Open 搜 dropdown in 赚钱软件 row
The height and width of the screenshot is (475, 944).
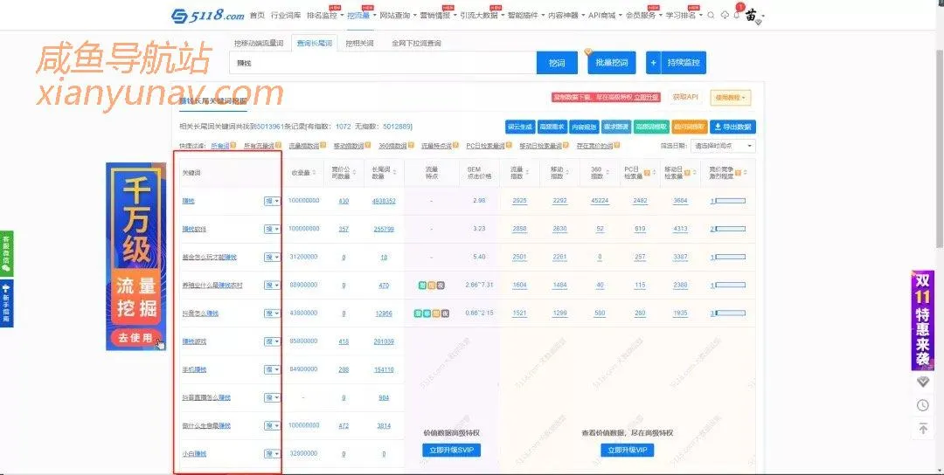point(272,229)
